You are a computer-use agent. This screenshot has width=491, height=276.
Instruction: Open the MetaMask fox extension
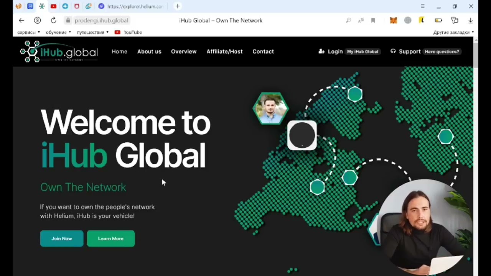[x=393, y=20]
